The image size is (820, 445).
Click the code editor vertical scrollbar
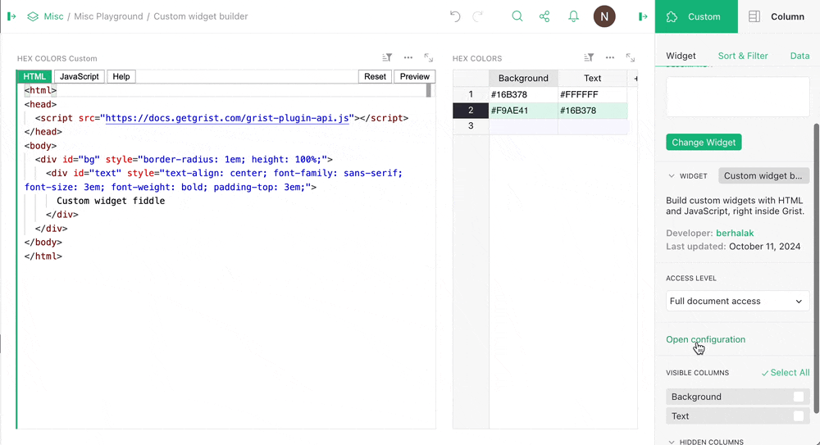point(428,90)
